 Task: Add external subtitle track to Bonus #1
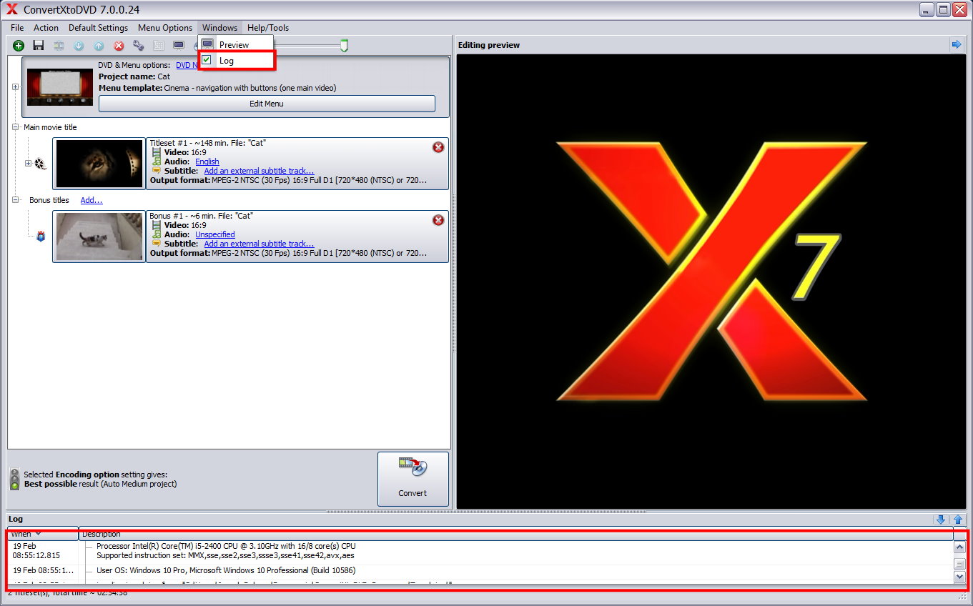click(x=259, y=244)
